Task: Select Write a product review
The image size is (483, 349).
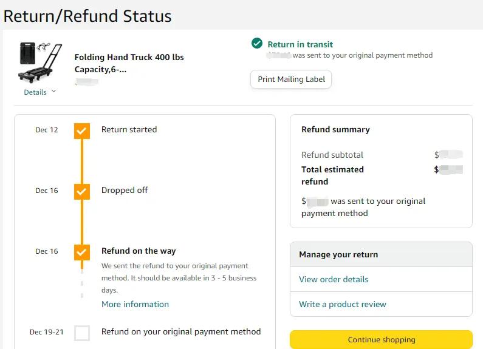Action: click(342, 304)
